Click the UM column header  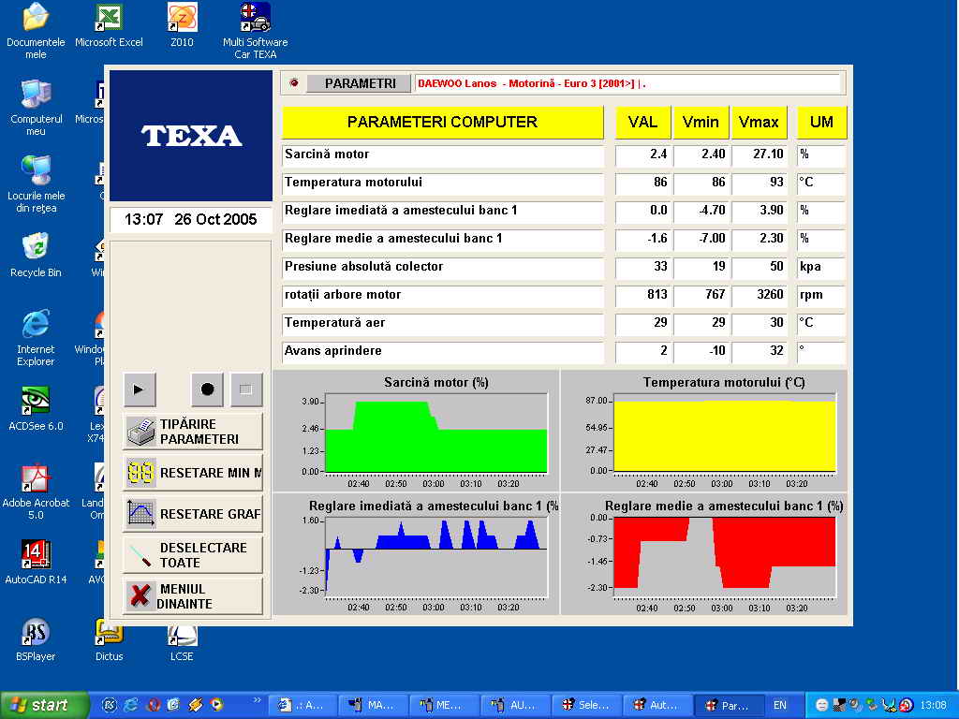tap(821, 123)
